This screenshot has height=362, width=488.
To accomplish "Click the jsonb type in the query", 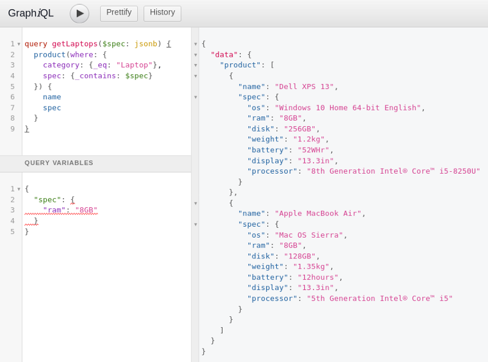I will click(x=146, y=44).
